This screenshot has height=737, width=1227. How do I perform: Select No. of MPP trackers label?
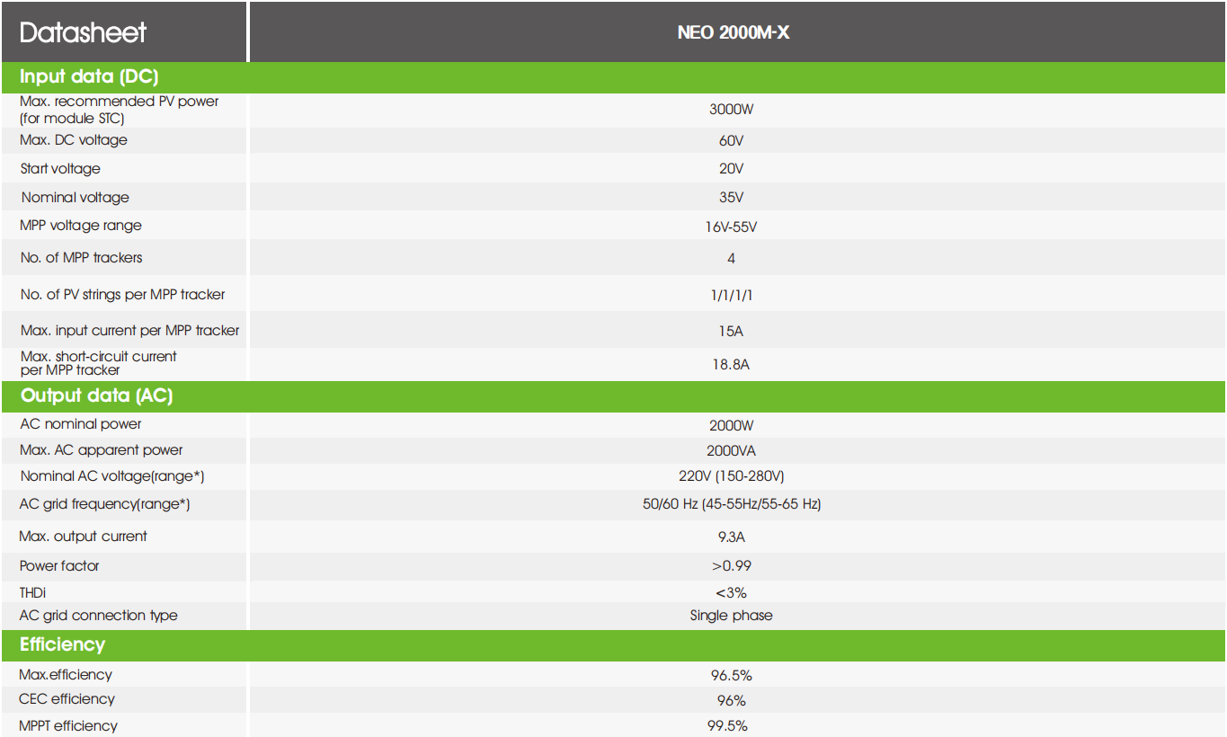pyautogui.click(x=82, y=258)
